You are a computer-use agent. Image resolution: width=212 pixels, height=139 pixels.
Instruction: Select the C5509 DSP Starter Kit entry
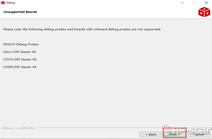click(x=20, y=67)
